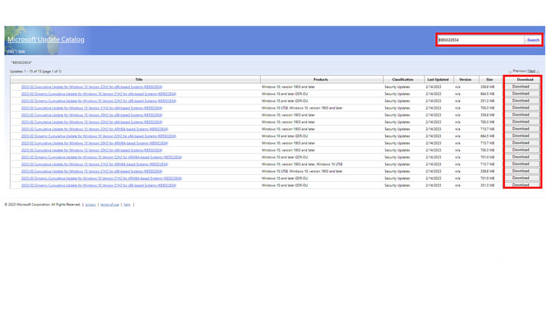Screen dimensions: 552x310
Task: Download the Dynamic Cumulative 22H2 x86-based update
Action: pos(521,101)
